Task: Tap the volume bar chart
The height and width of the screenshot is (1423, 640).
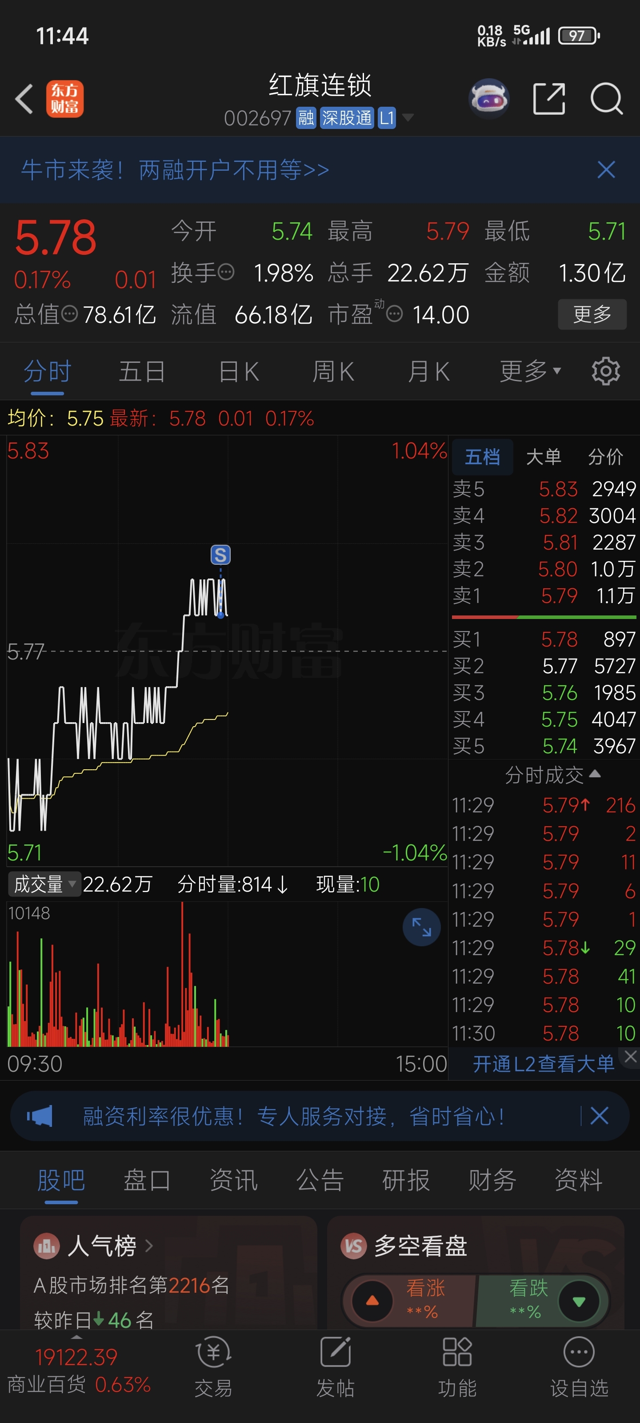Action: [227, 974]
